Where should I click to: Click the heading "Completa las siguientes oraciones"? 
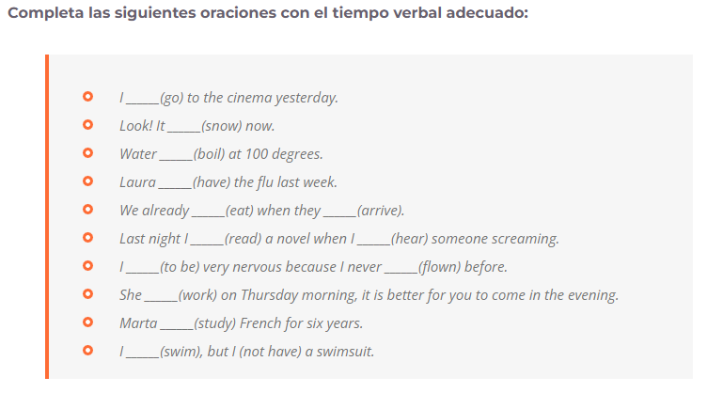(268, 12)
